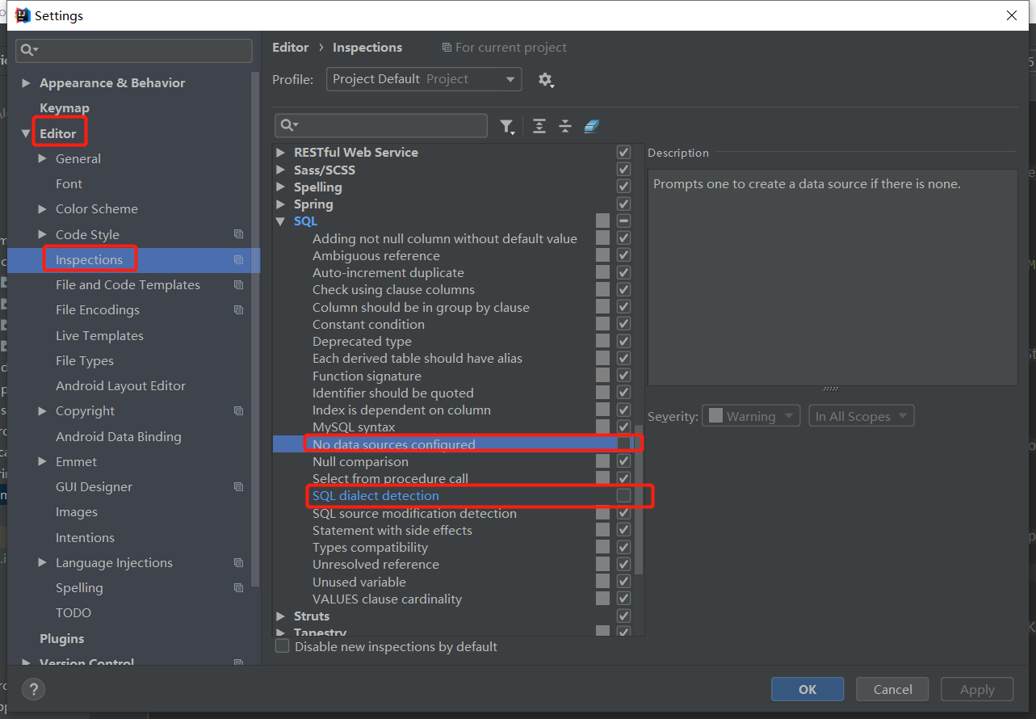Open the inspections filter funnel
The height and width of the screenshot is (719, 1036).
click(x=506, y=126)
